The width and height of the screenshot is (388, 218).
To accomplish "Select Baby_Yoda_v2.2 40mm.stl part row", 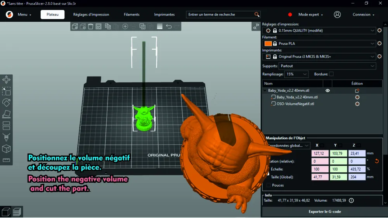I will (x=297, y=97).
